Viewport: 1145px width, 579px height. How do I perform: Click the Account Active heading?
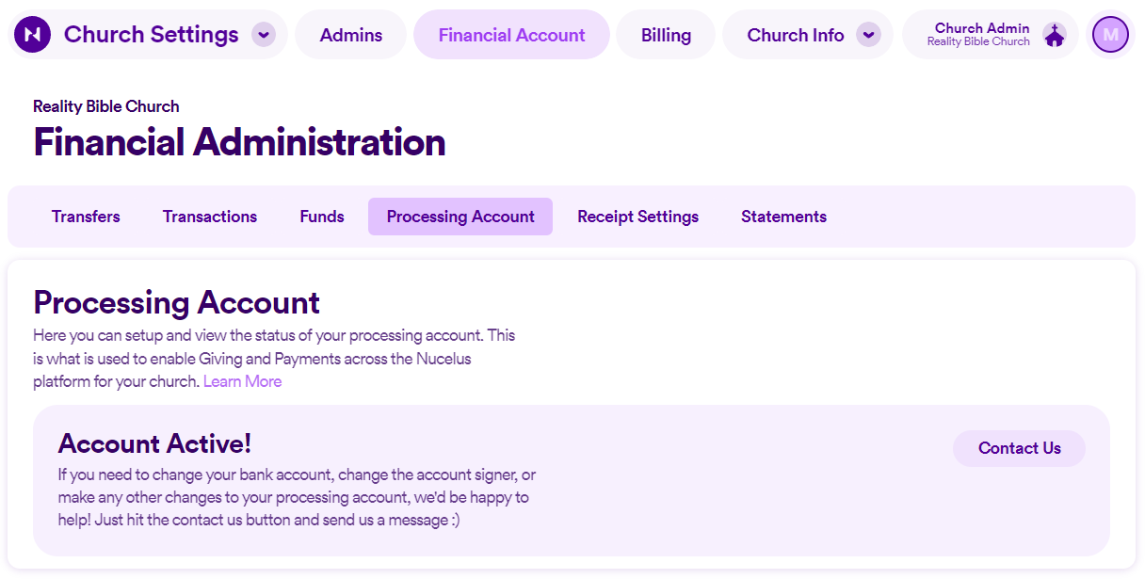click(x=153, y=443)
